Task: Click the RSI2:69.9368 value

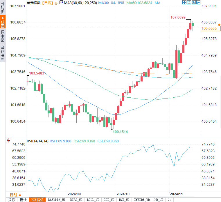Action: click(x=84, y=141)
